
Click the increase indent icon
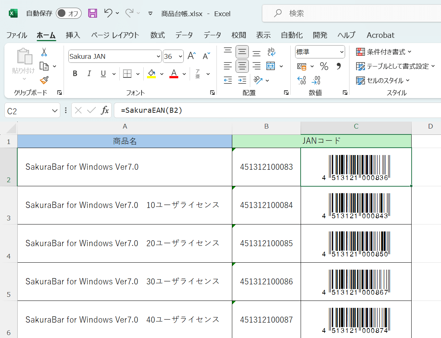(x=242, y=80)
